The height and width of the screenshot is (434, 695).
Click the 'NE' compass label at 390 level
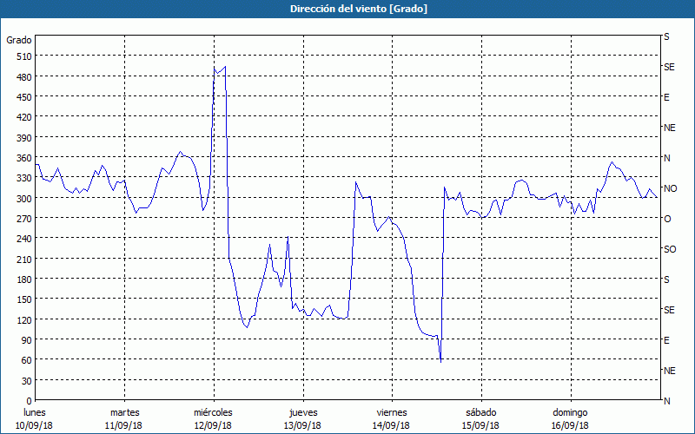670,128
